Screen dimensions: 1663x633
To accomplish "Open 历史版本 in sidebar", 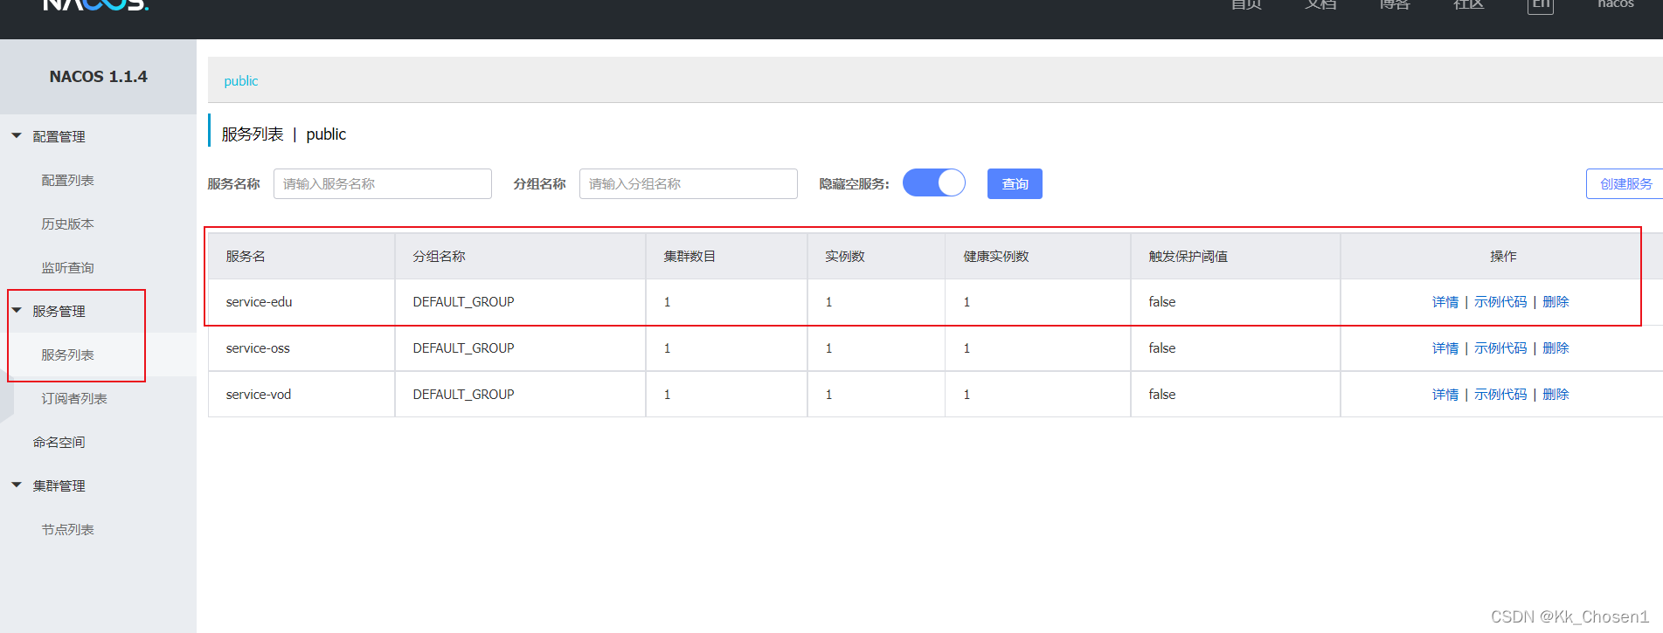I will point(67,224).
